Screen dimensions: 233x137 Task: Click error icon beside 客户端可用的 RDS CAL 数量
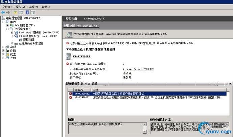(x=68, y=64)
